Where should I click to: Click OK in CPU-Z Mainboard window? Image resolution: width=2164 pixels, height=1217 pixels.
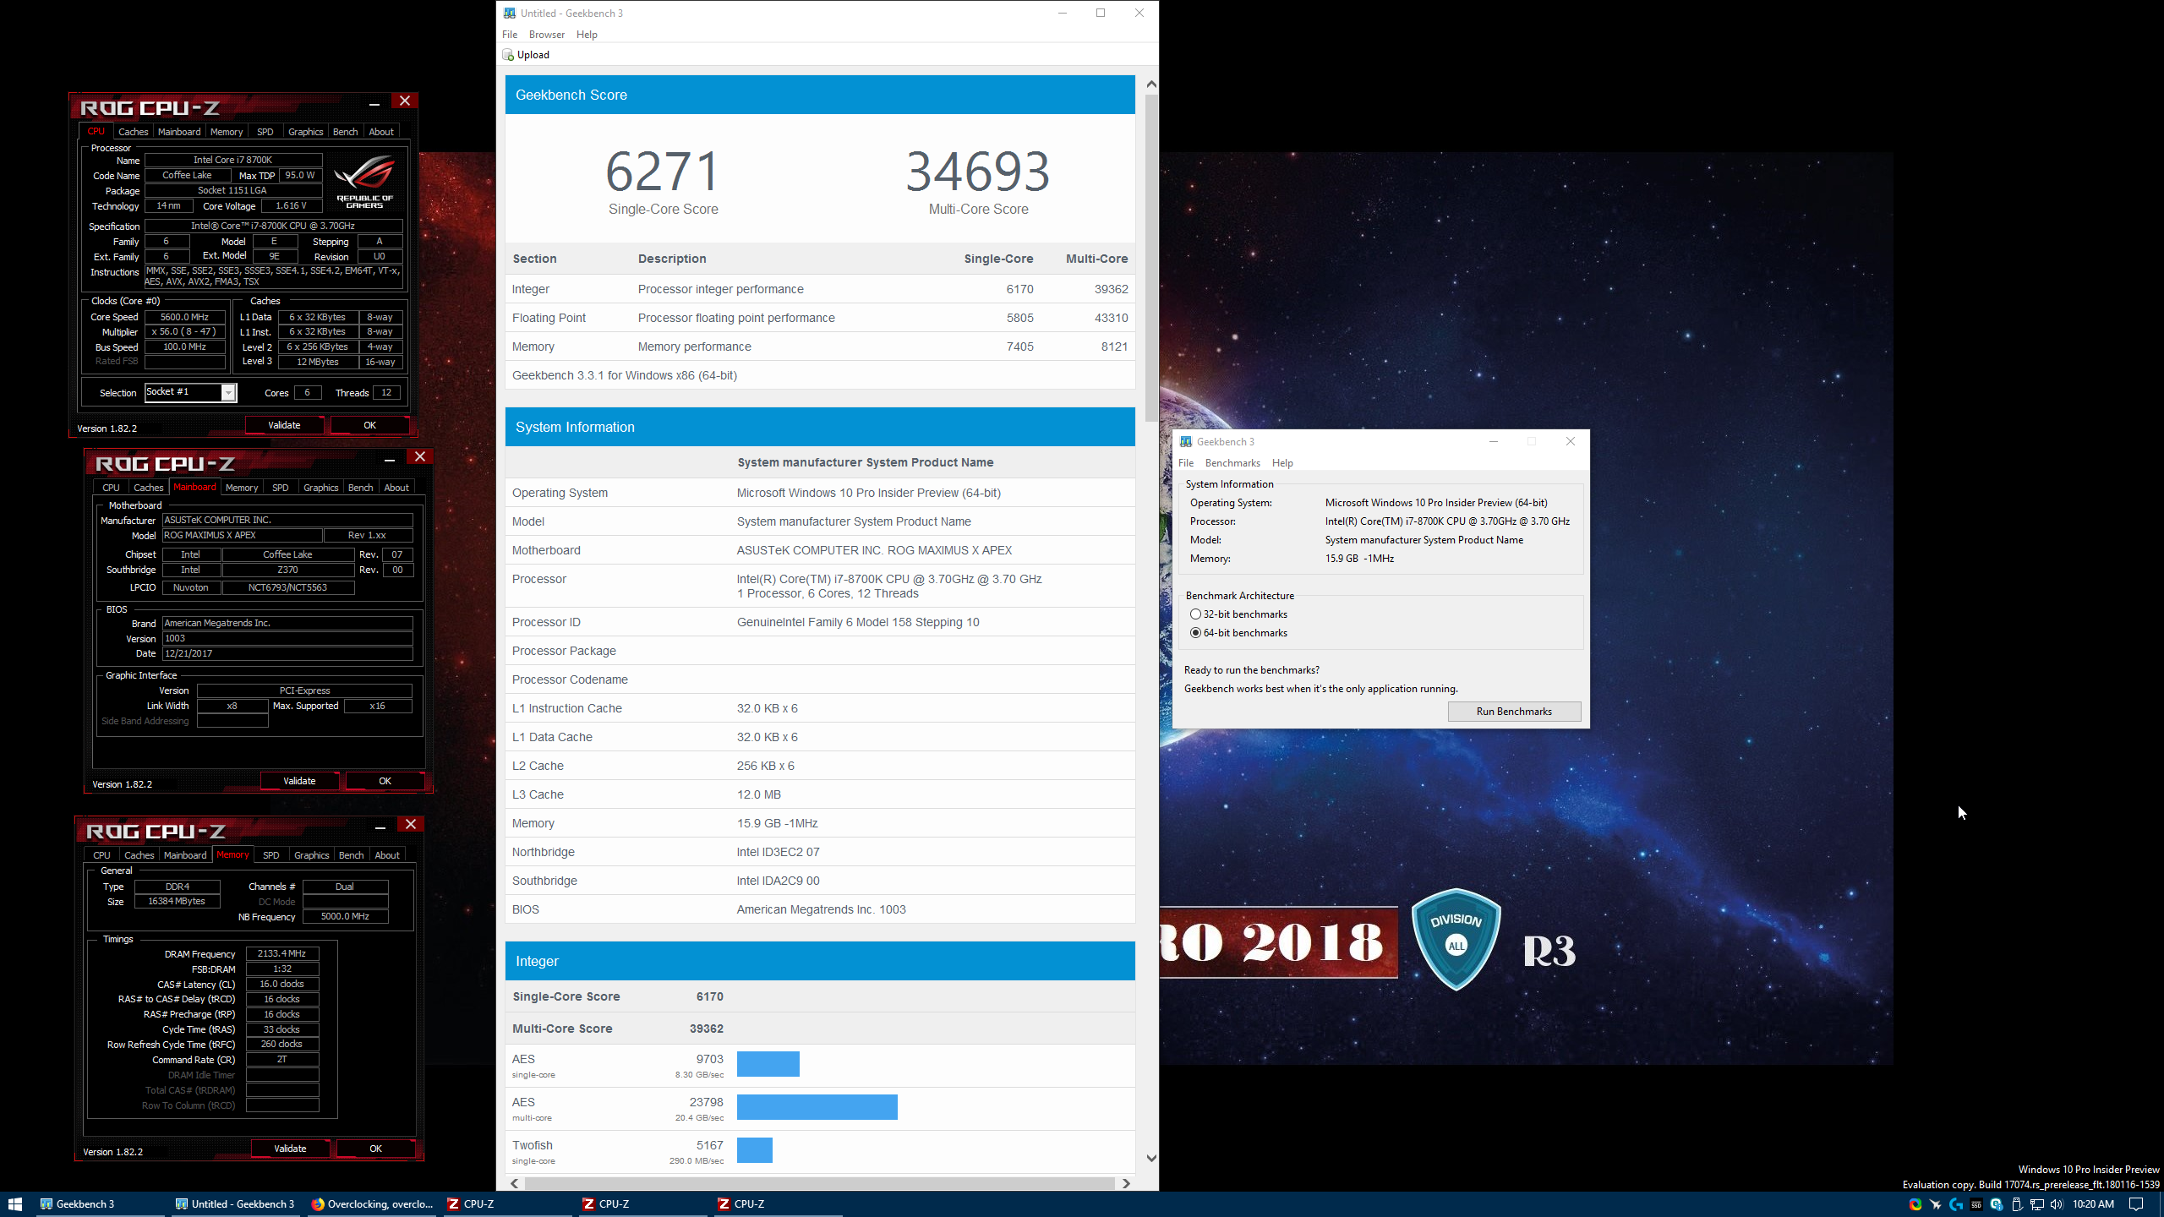coord(385,781)
